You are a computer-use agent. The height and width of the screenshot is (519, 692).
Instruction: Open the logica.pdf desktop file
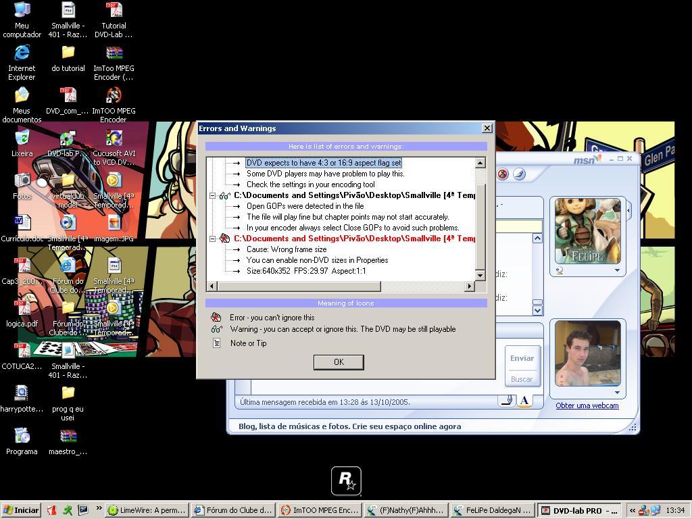pyautogui.click(x=22, y=314)
